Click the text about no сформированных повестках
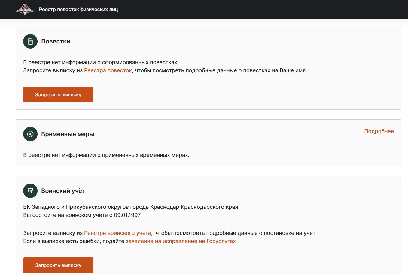This screenshot has height=275, width=408. [101, 62]
